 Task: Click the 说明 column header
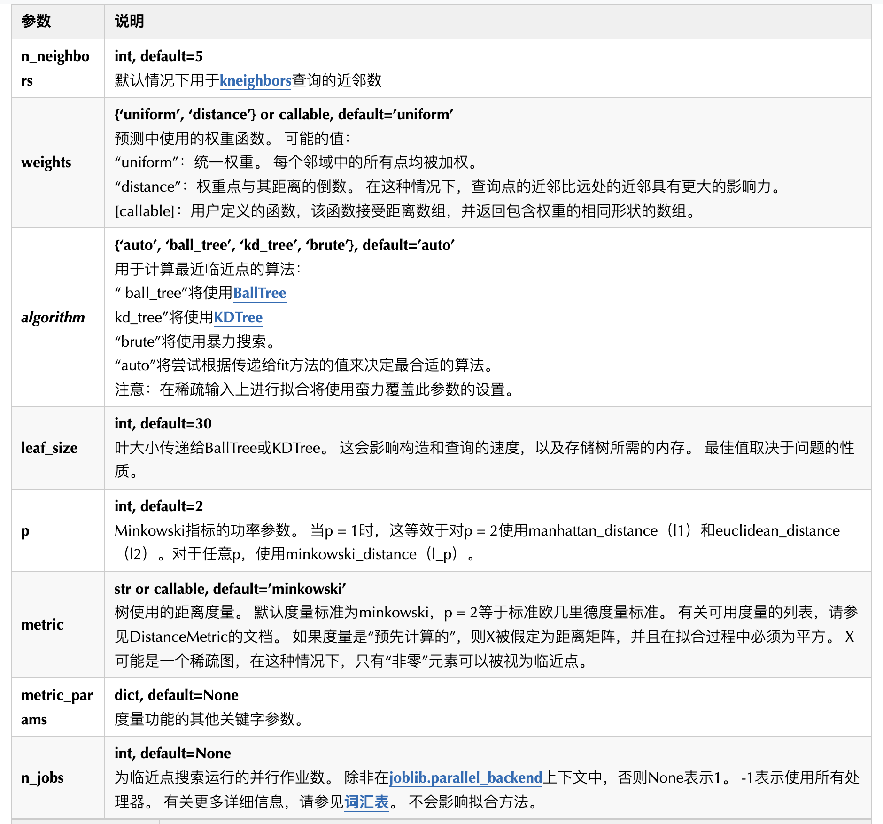coord(129,21)
